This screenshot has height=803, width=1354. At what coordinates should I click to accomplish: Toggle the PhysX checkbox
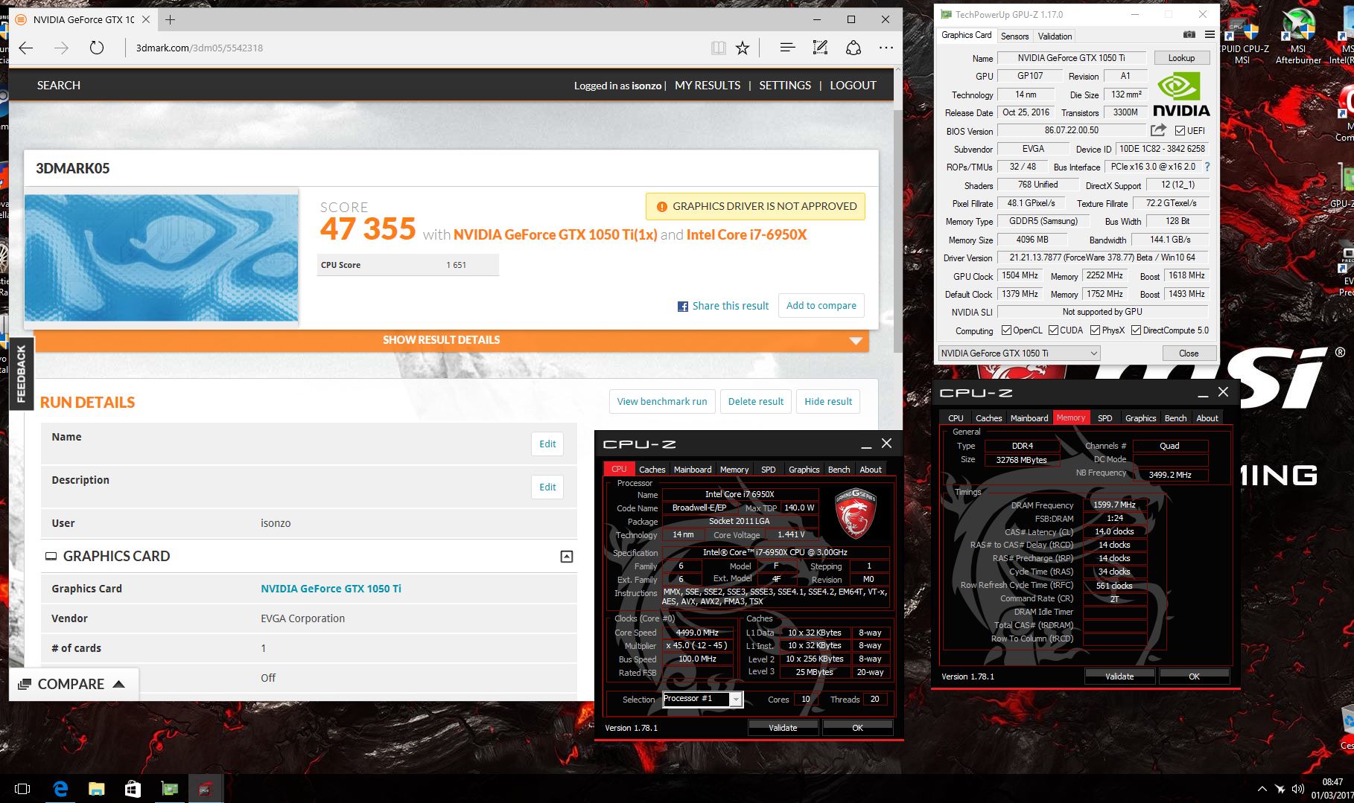[x=1095, y=330]
